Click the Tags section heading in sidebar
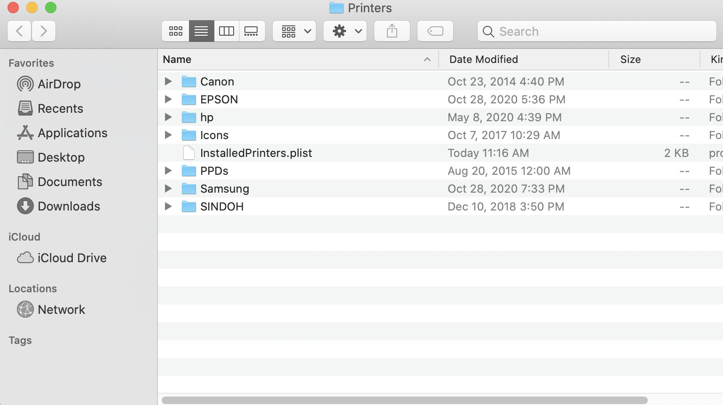 pyautogui.click(x=20, y=340)
